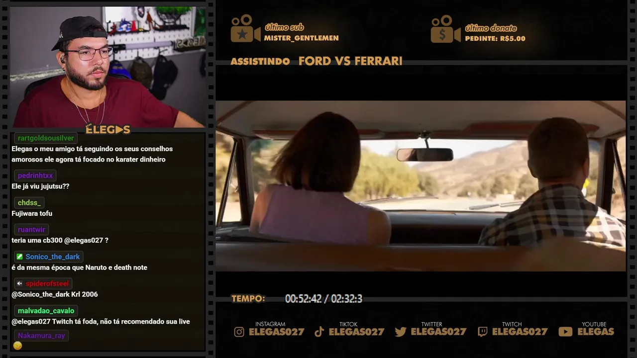
Task: Open spiderofsteel username
Action: pos(47,283)
